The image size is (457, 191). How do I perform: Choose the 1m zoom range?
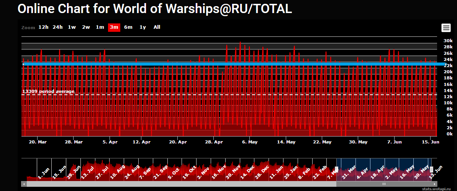[100, 27]
